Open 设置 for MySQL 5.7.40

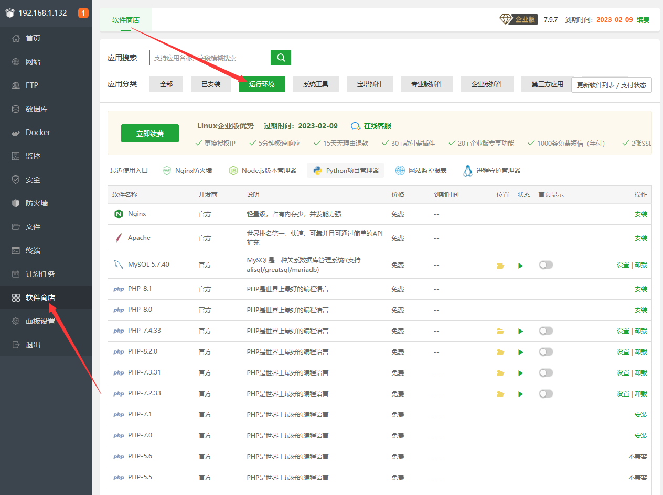tap(623, 265)
